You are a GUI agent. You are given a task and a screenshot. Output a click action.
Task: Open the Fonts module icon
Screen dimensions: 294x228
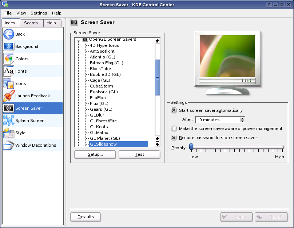pyautogui.click(x=9, y=71)
